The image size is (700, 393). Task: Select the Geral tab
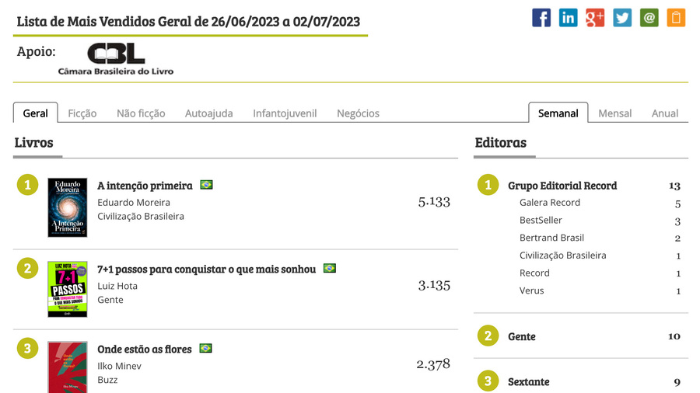point(35,113)
